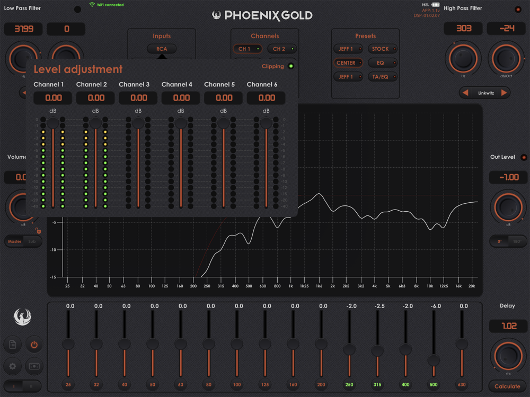
Task: Open the settings gear icon
Action: 13,366
